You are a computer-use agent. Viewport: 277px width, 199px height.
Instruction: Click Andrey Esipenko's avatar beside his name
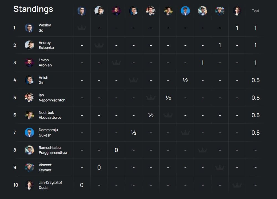(x=29, y=45)
